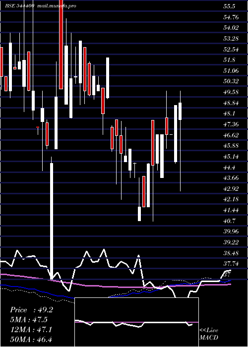Pick the 46.62 axis value

click(x=231, y=135)
